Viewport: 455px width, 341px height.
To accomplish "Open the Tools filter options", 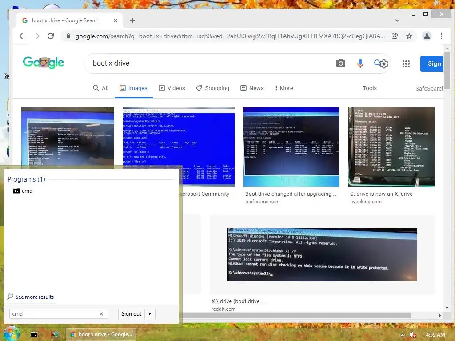I will [370, 88].
